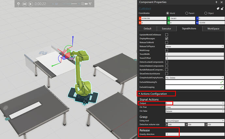
Task: Enable the MultiGrasp checkbox
Action: pyautogui.click(x=167, y=50)
